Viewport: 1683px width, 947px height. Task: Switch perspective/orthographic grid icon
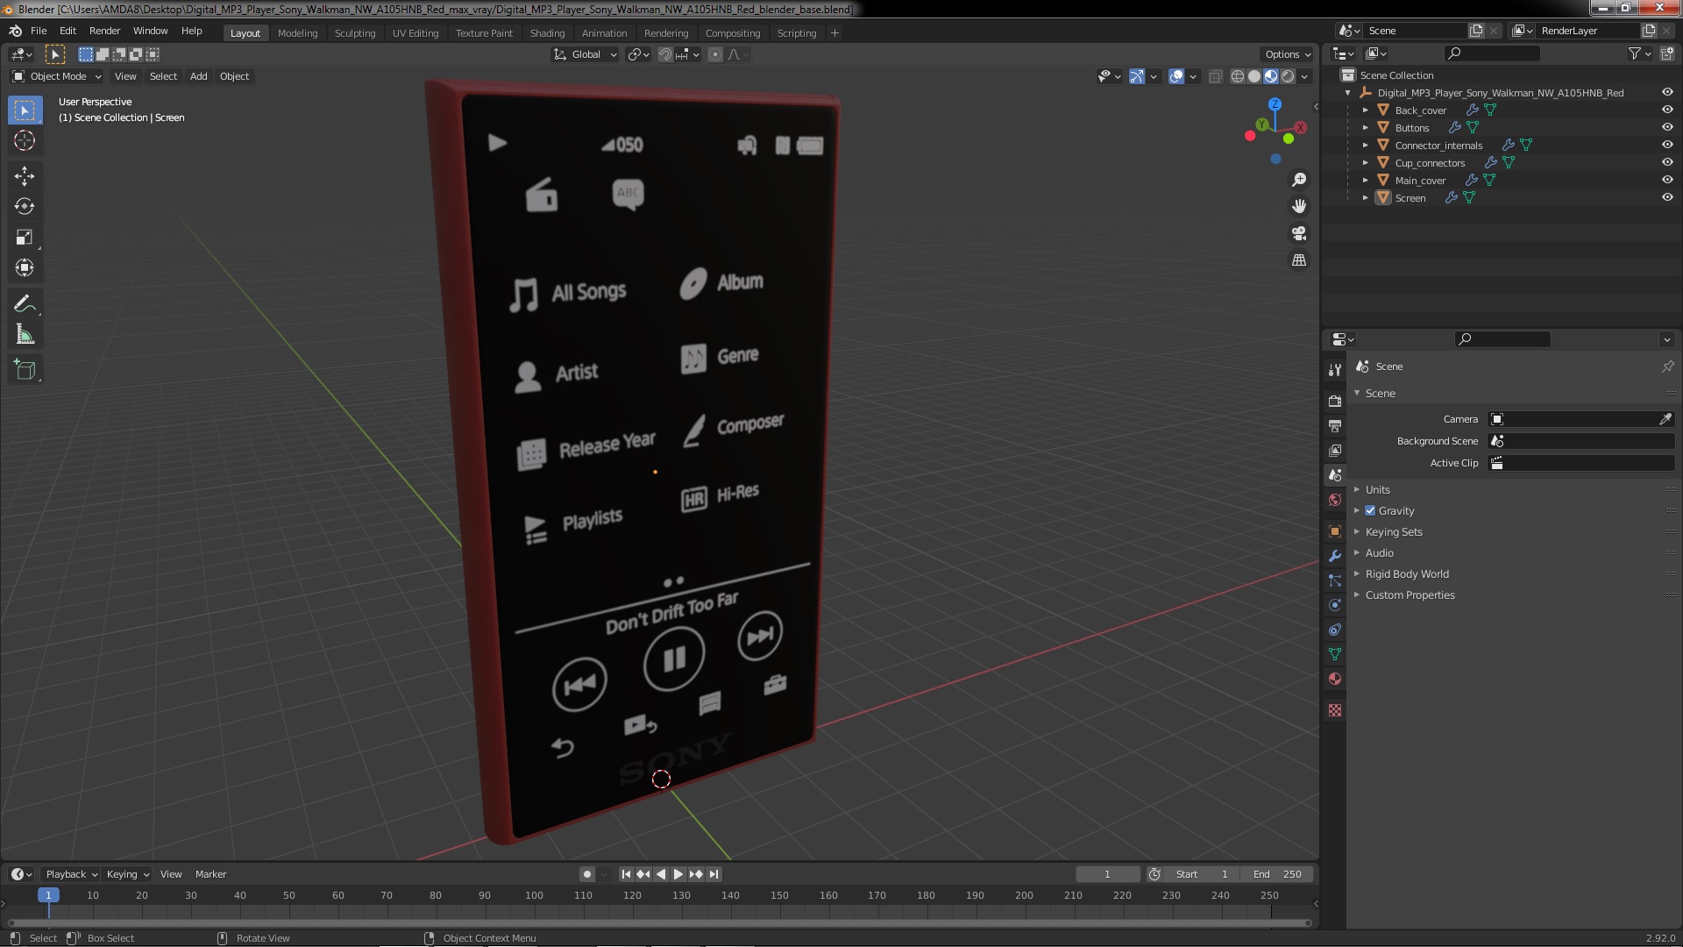pos(1299,260)
